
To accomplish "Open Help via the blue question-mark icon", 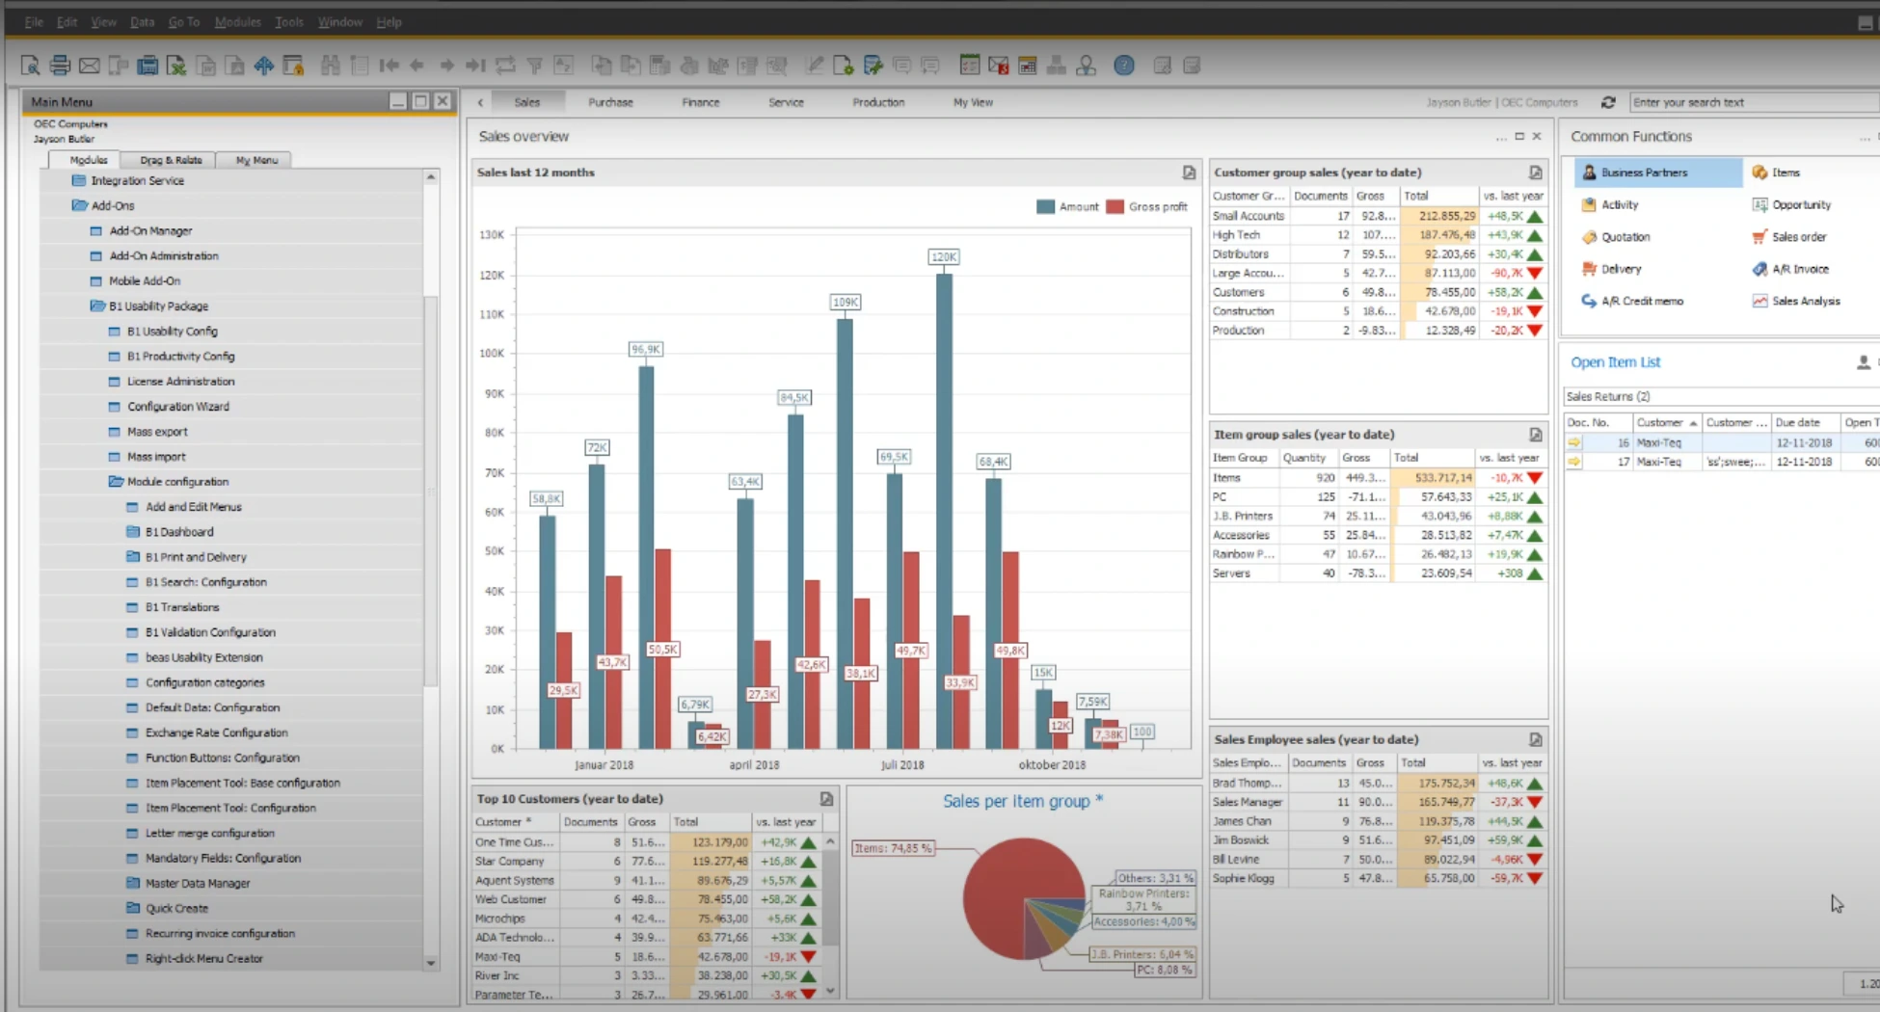I will [x=1123, y=66].
